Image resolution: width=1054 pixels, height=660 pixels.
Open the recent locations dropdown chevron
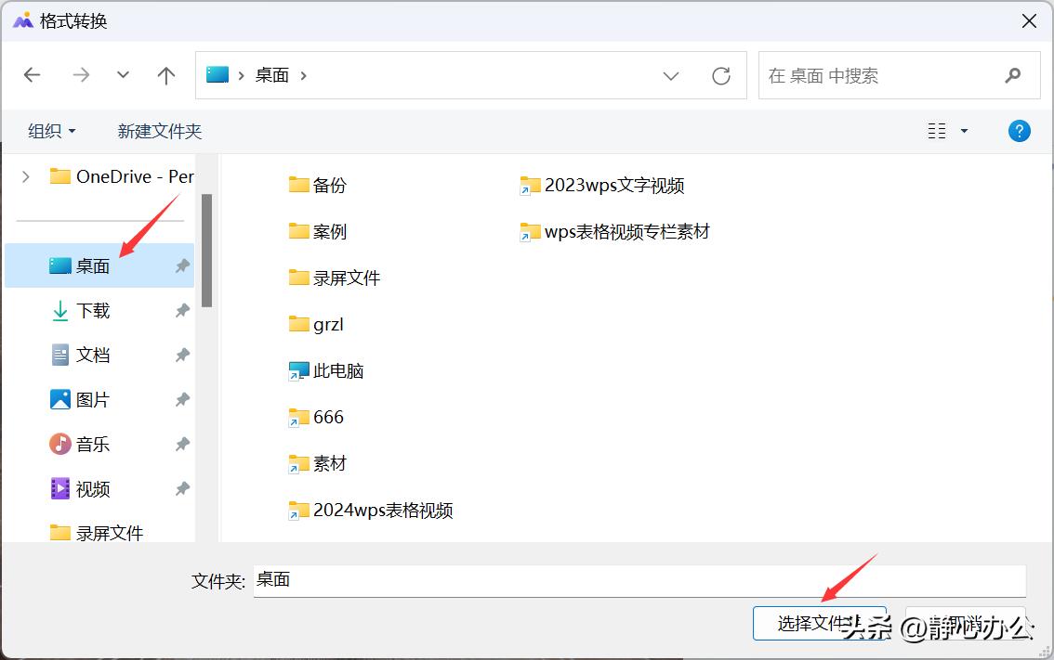(x=123, y=76)
